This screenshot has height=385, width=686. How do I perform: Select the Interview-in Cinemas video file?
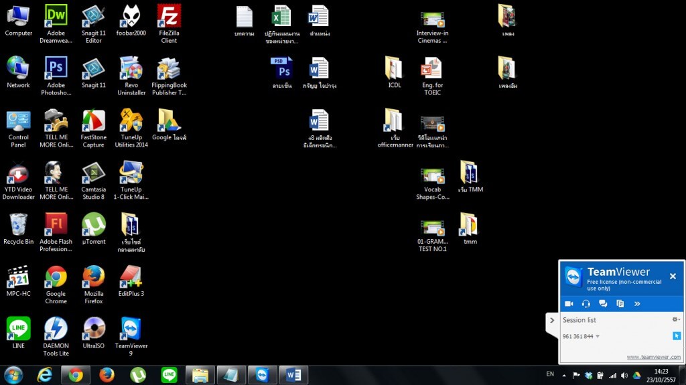click(432, 27)
